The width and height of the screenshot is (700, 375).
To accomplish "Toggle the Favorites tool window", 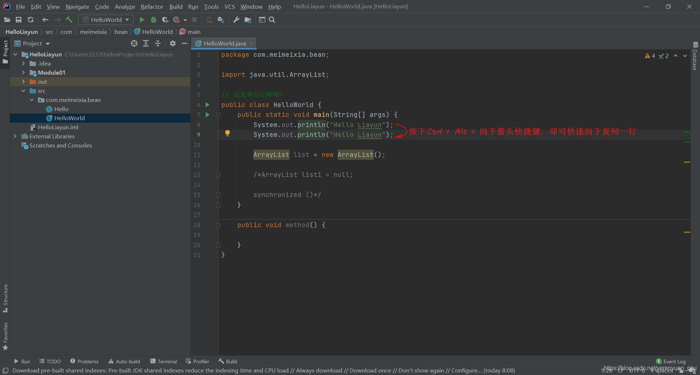I will tap(5, 336).
